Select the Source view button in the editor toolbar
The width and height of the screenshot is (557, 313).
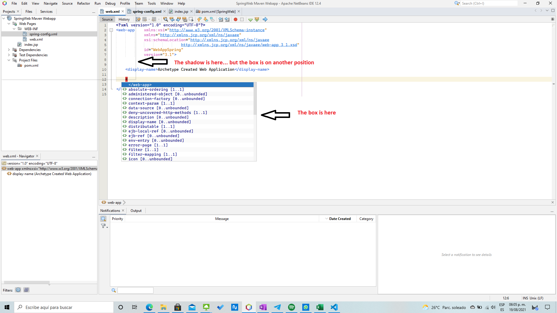pos(107,19)
